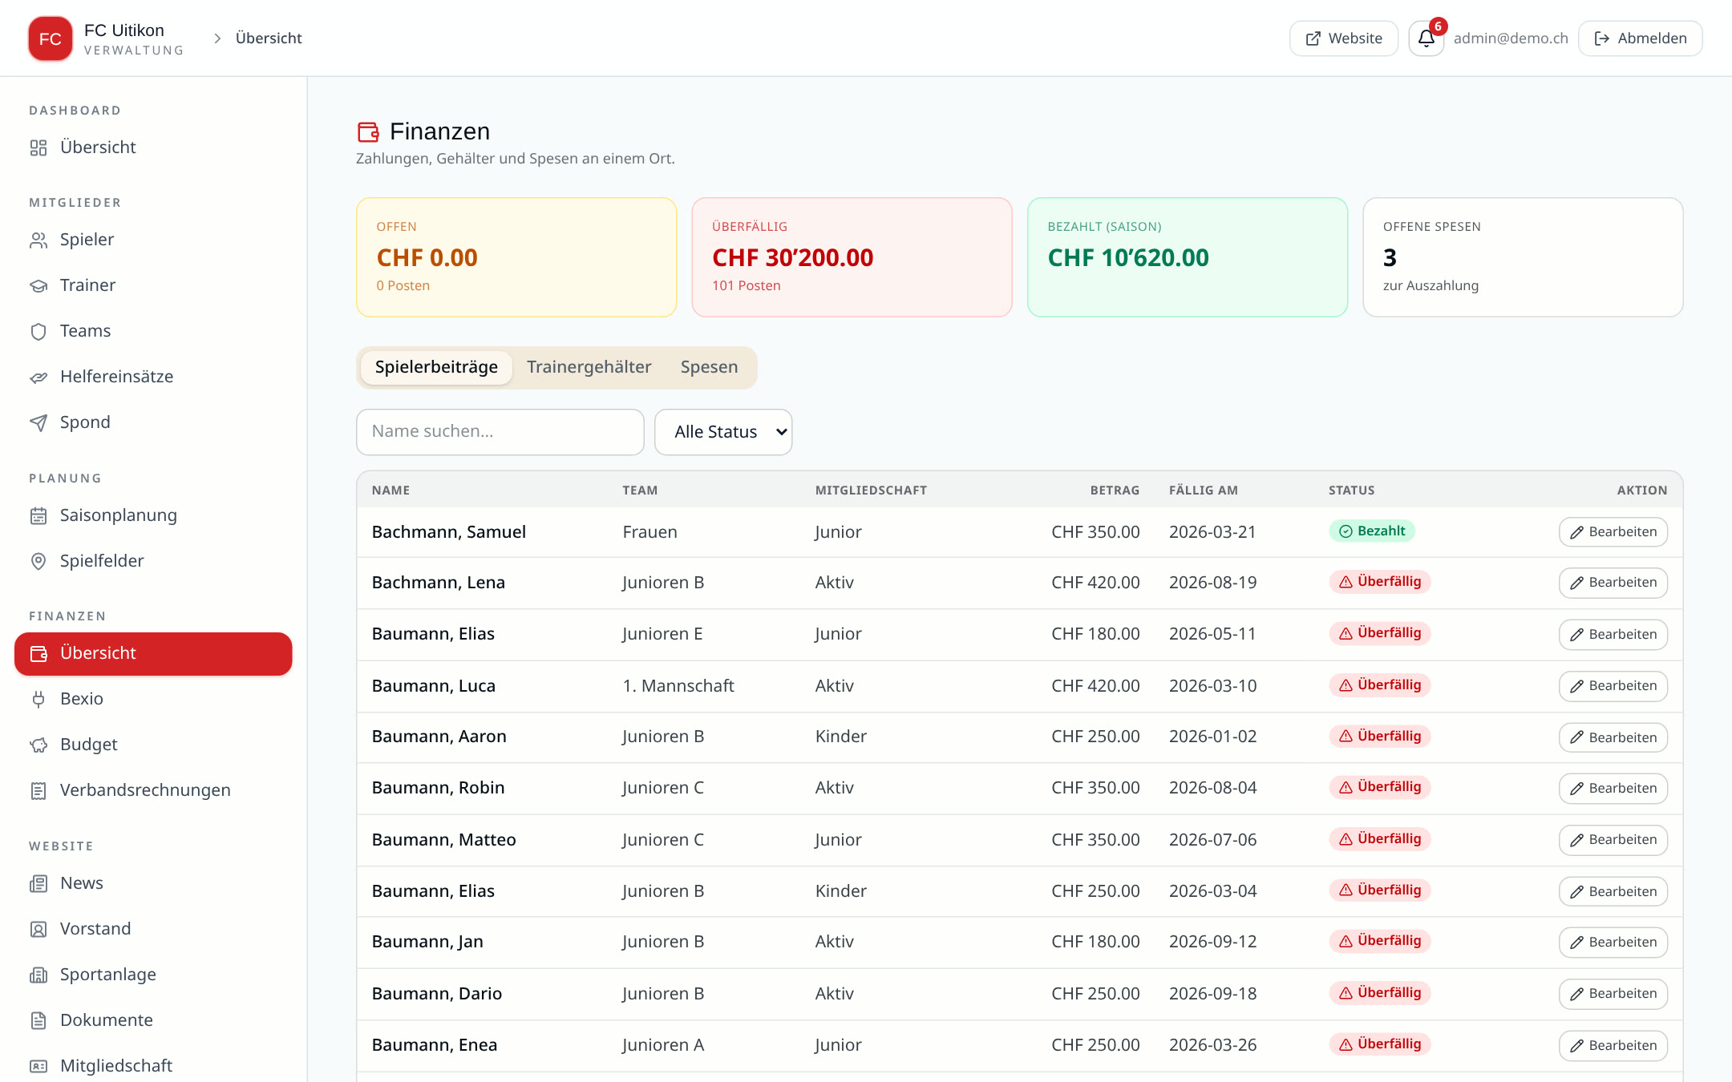The height and width of the screenshot is (1082, 1732).
Task: Click Bearbeiten for Baumann, Robin
Action: coord(1613,789)
